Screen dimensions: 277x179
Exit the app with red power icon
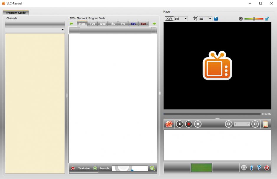click(x=267, y=168)
